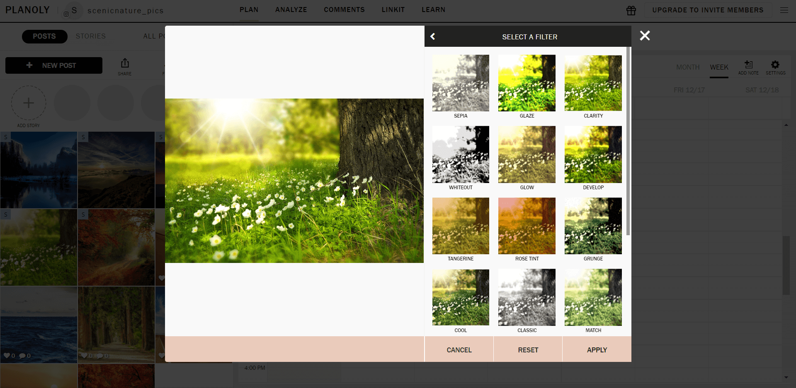Viewport: 796px width, 388px height.
Task: Open the Analyze tab
Action: coord(291,10)
